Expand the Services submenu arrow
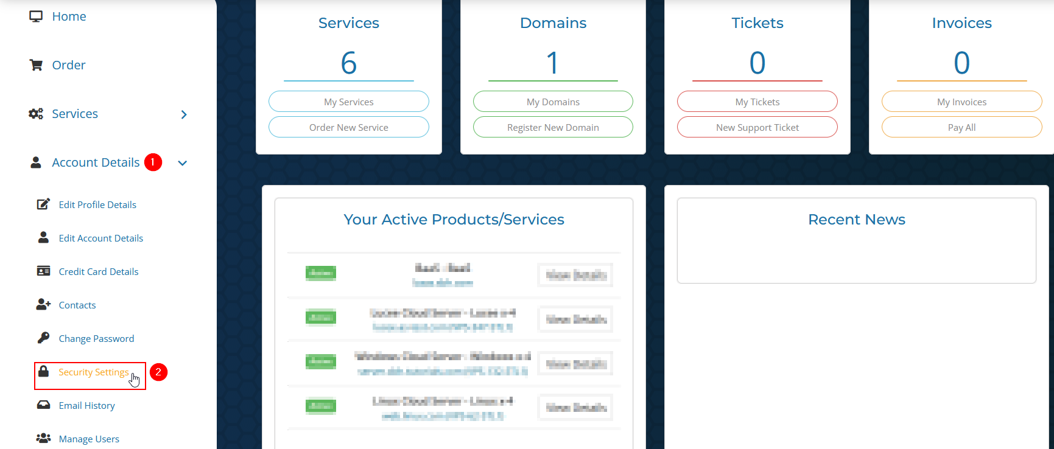This screenshot has width=1054, height=449. (x=184, y=114)
